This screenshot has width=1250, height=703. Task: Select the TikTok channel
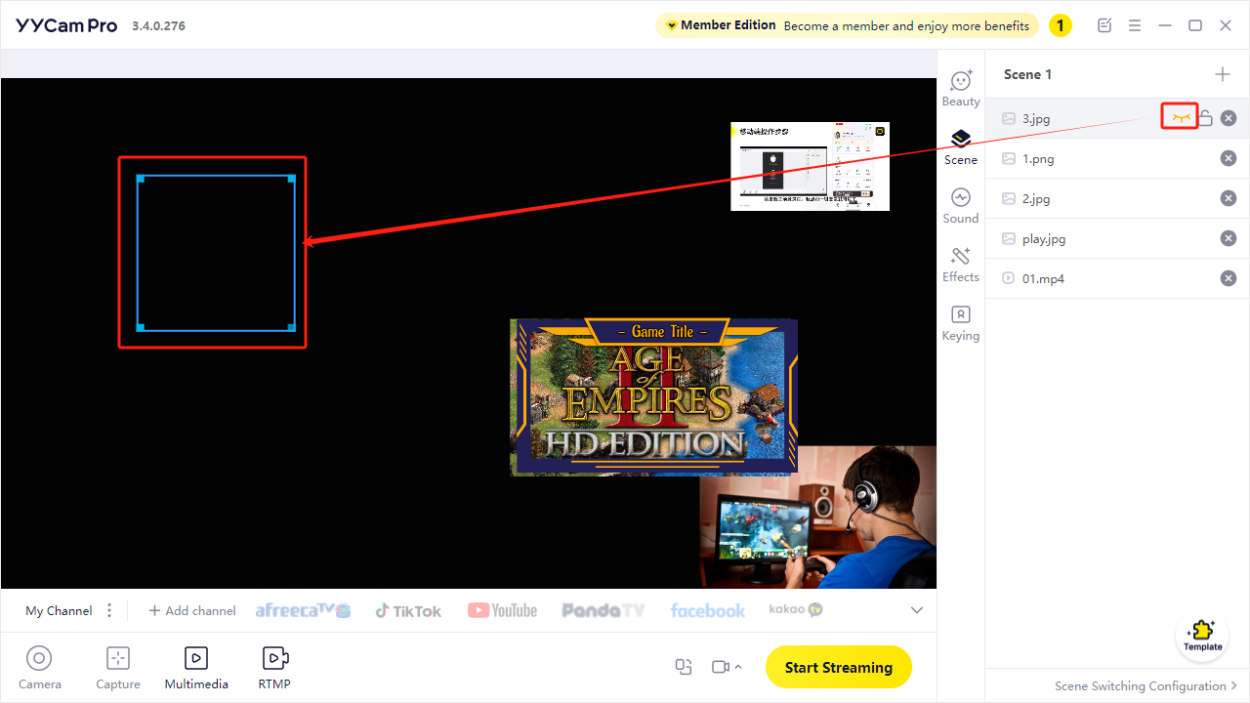408,610
